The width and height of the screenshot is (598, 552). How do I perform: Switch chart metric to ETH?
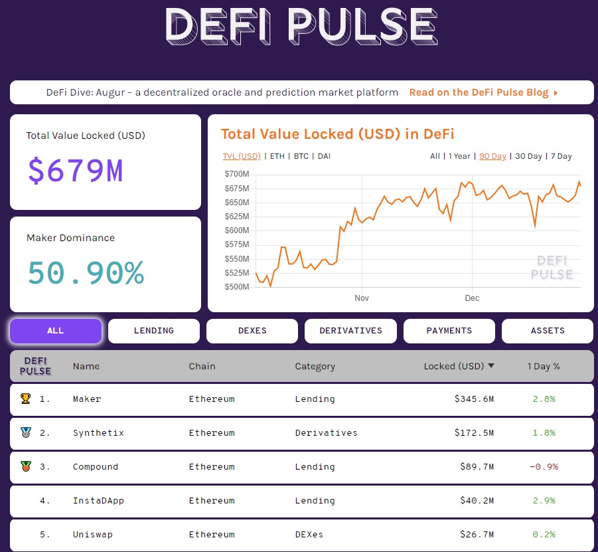pos(277,156)
